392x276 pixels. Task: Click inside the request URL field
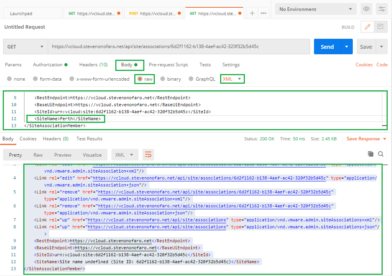pos(179,47)
